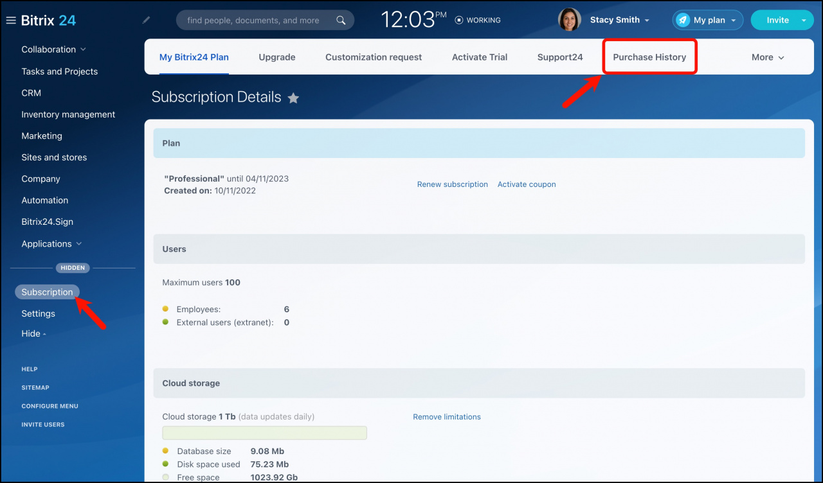The height and width of the screenshot is (483, 823).
Task: Switch to My Bitrix24 Plan tab
Action: coord(194,57)
